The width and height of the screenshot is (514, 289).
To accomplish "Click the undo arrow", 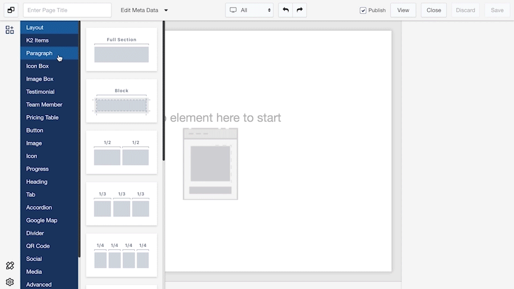I will pyautogui.click(x=285, y=10).
